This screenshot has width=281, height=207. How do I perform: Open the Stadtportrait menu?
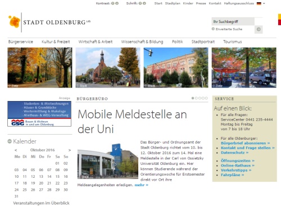pos(203,42)
